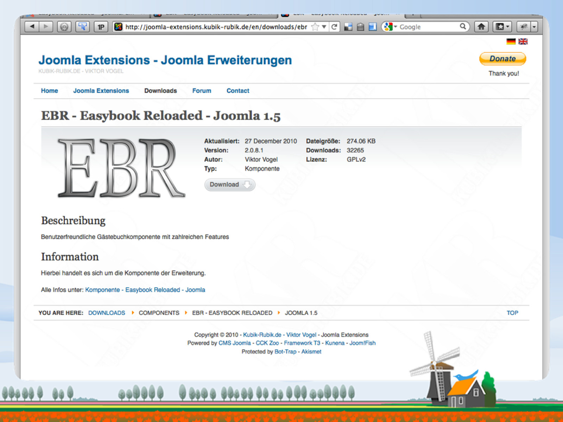
Task: Click the Delicious bookmarks toolbar icon
Action: (348, 27)
